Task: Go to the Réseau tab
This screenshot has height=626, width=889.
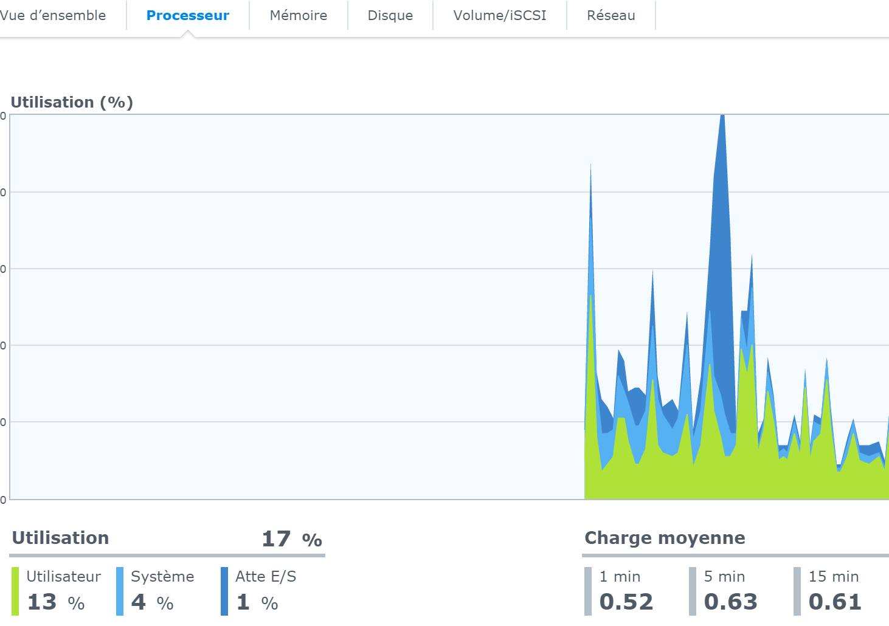Action: pos(611,15)
